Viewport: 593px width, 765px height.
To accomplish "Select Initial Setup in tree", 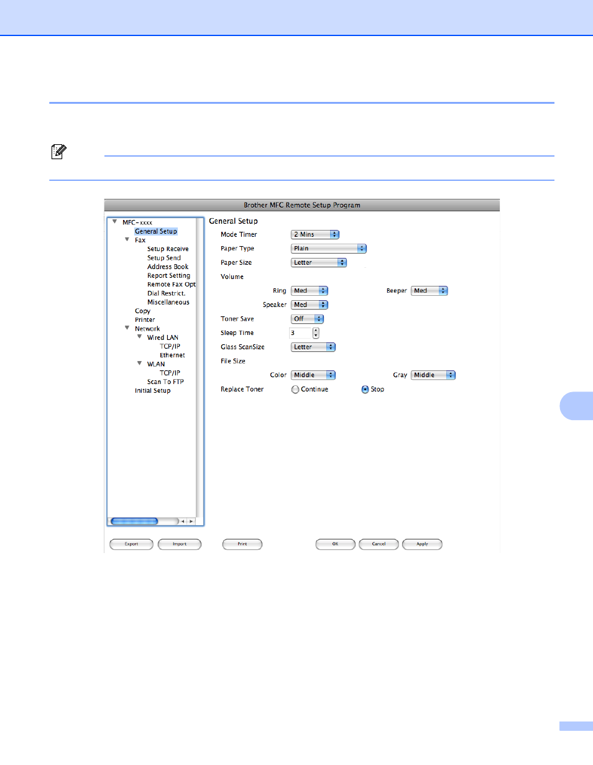I will pyautogui.click(x=152, y=390).
